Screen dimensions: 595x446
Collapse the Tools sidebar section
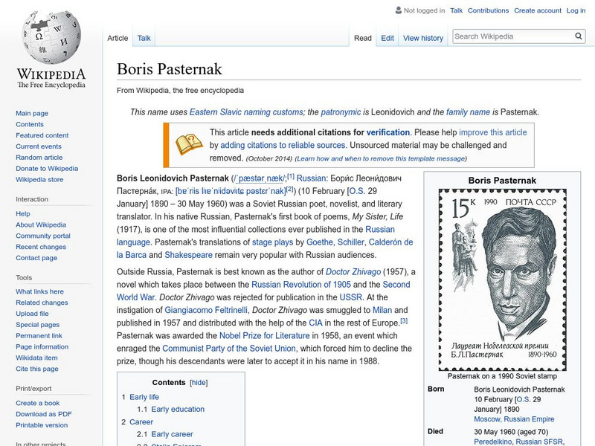[24, 277]
